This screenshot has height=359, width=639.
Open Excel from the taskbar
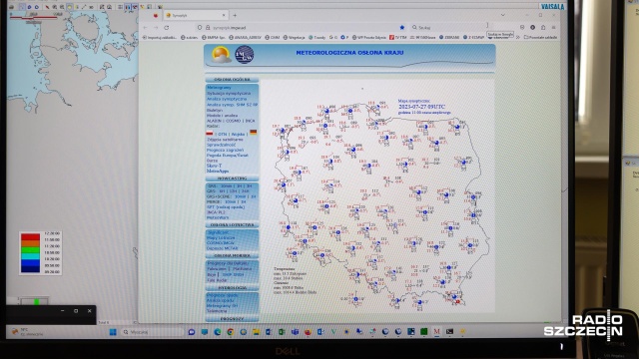coord(282,332)
